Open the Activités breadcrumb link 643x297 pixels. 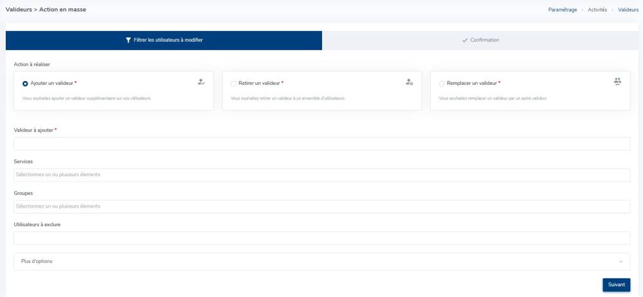point(597,10)
